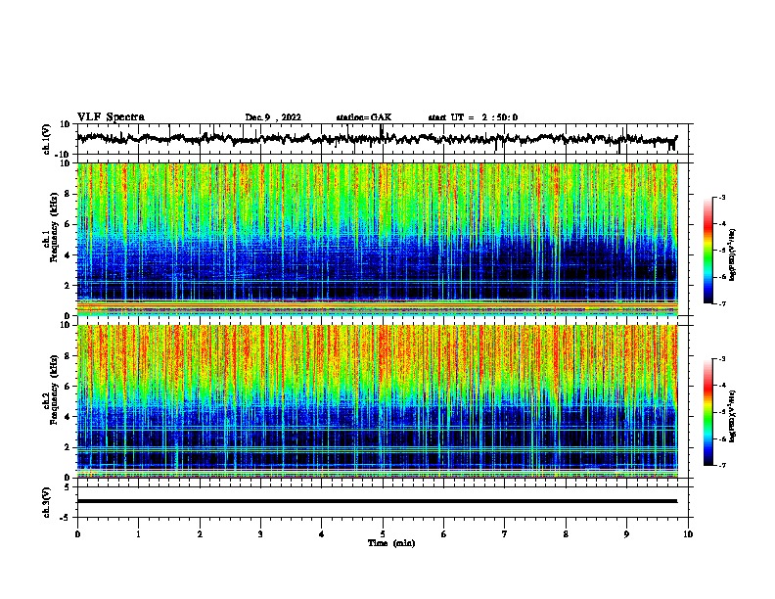The image size is (775, 599).
Task: Click the "2" kHz tick on ch.1 spectrogram axis
Action: pos(68,286)
